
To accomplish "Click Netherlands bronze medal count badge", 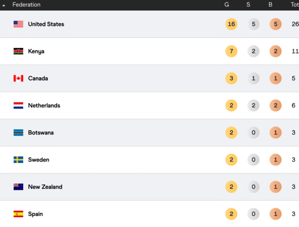I will tap(275, 106).
